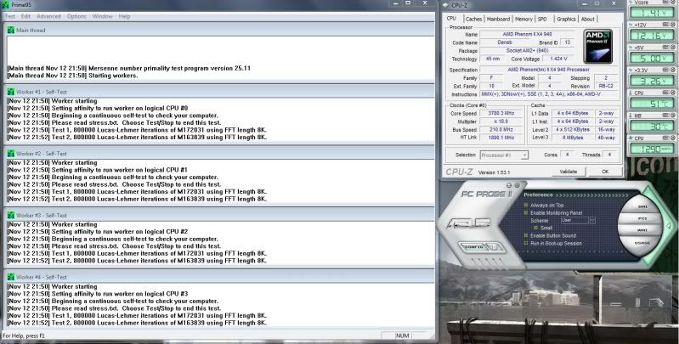Viewport: 679px width, 344px height.
Task: Click the Vcore voltage readout display
Action: coord(651,13)
